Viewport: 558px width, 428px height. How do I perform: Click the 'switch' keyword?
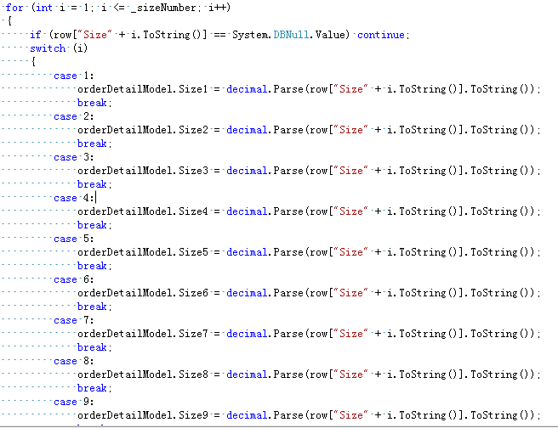click(x=48, y=48)
